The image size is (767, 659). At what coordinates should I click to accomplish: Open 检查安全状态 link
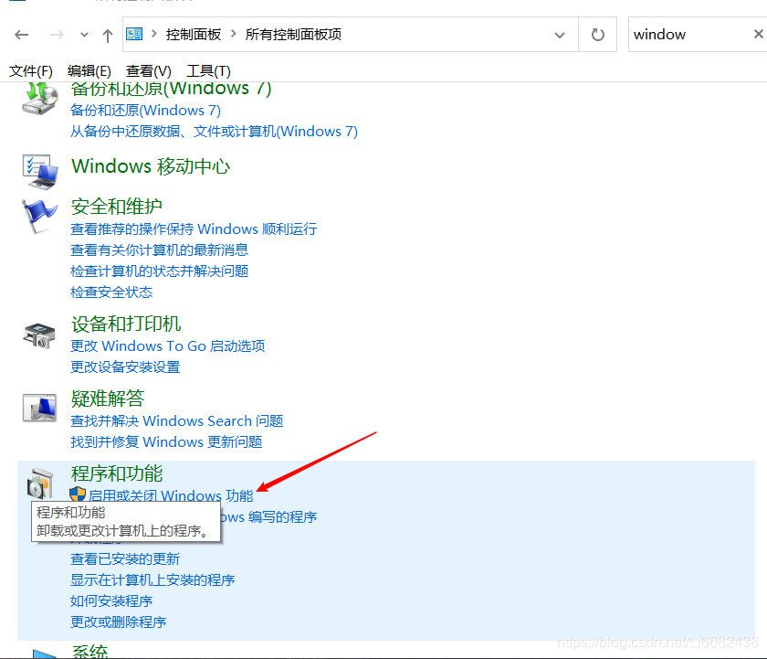coord(111,292)
